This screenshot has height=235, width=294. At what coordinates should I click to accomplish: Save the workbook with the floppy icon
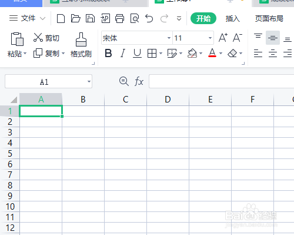coord(90,19)
